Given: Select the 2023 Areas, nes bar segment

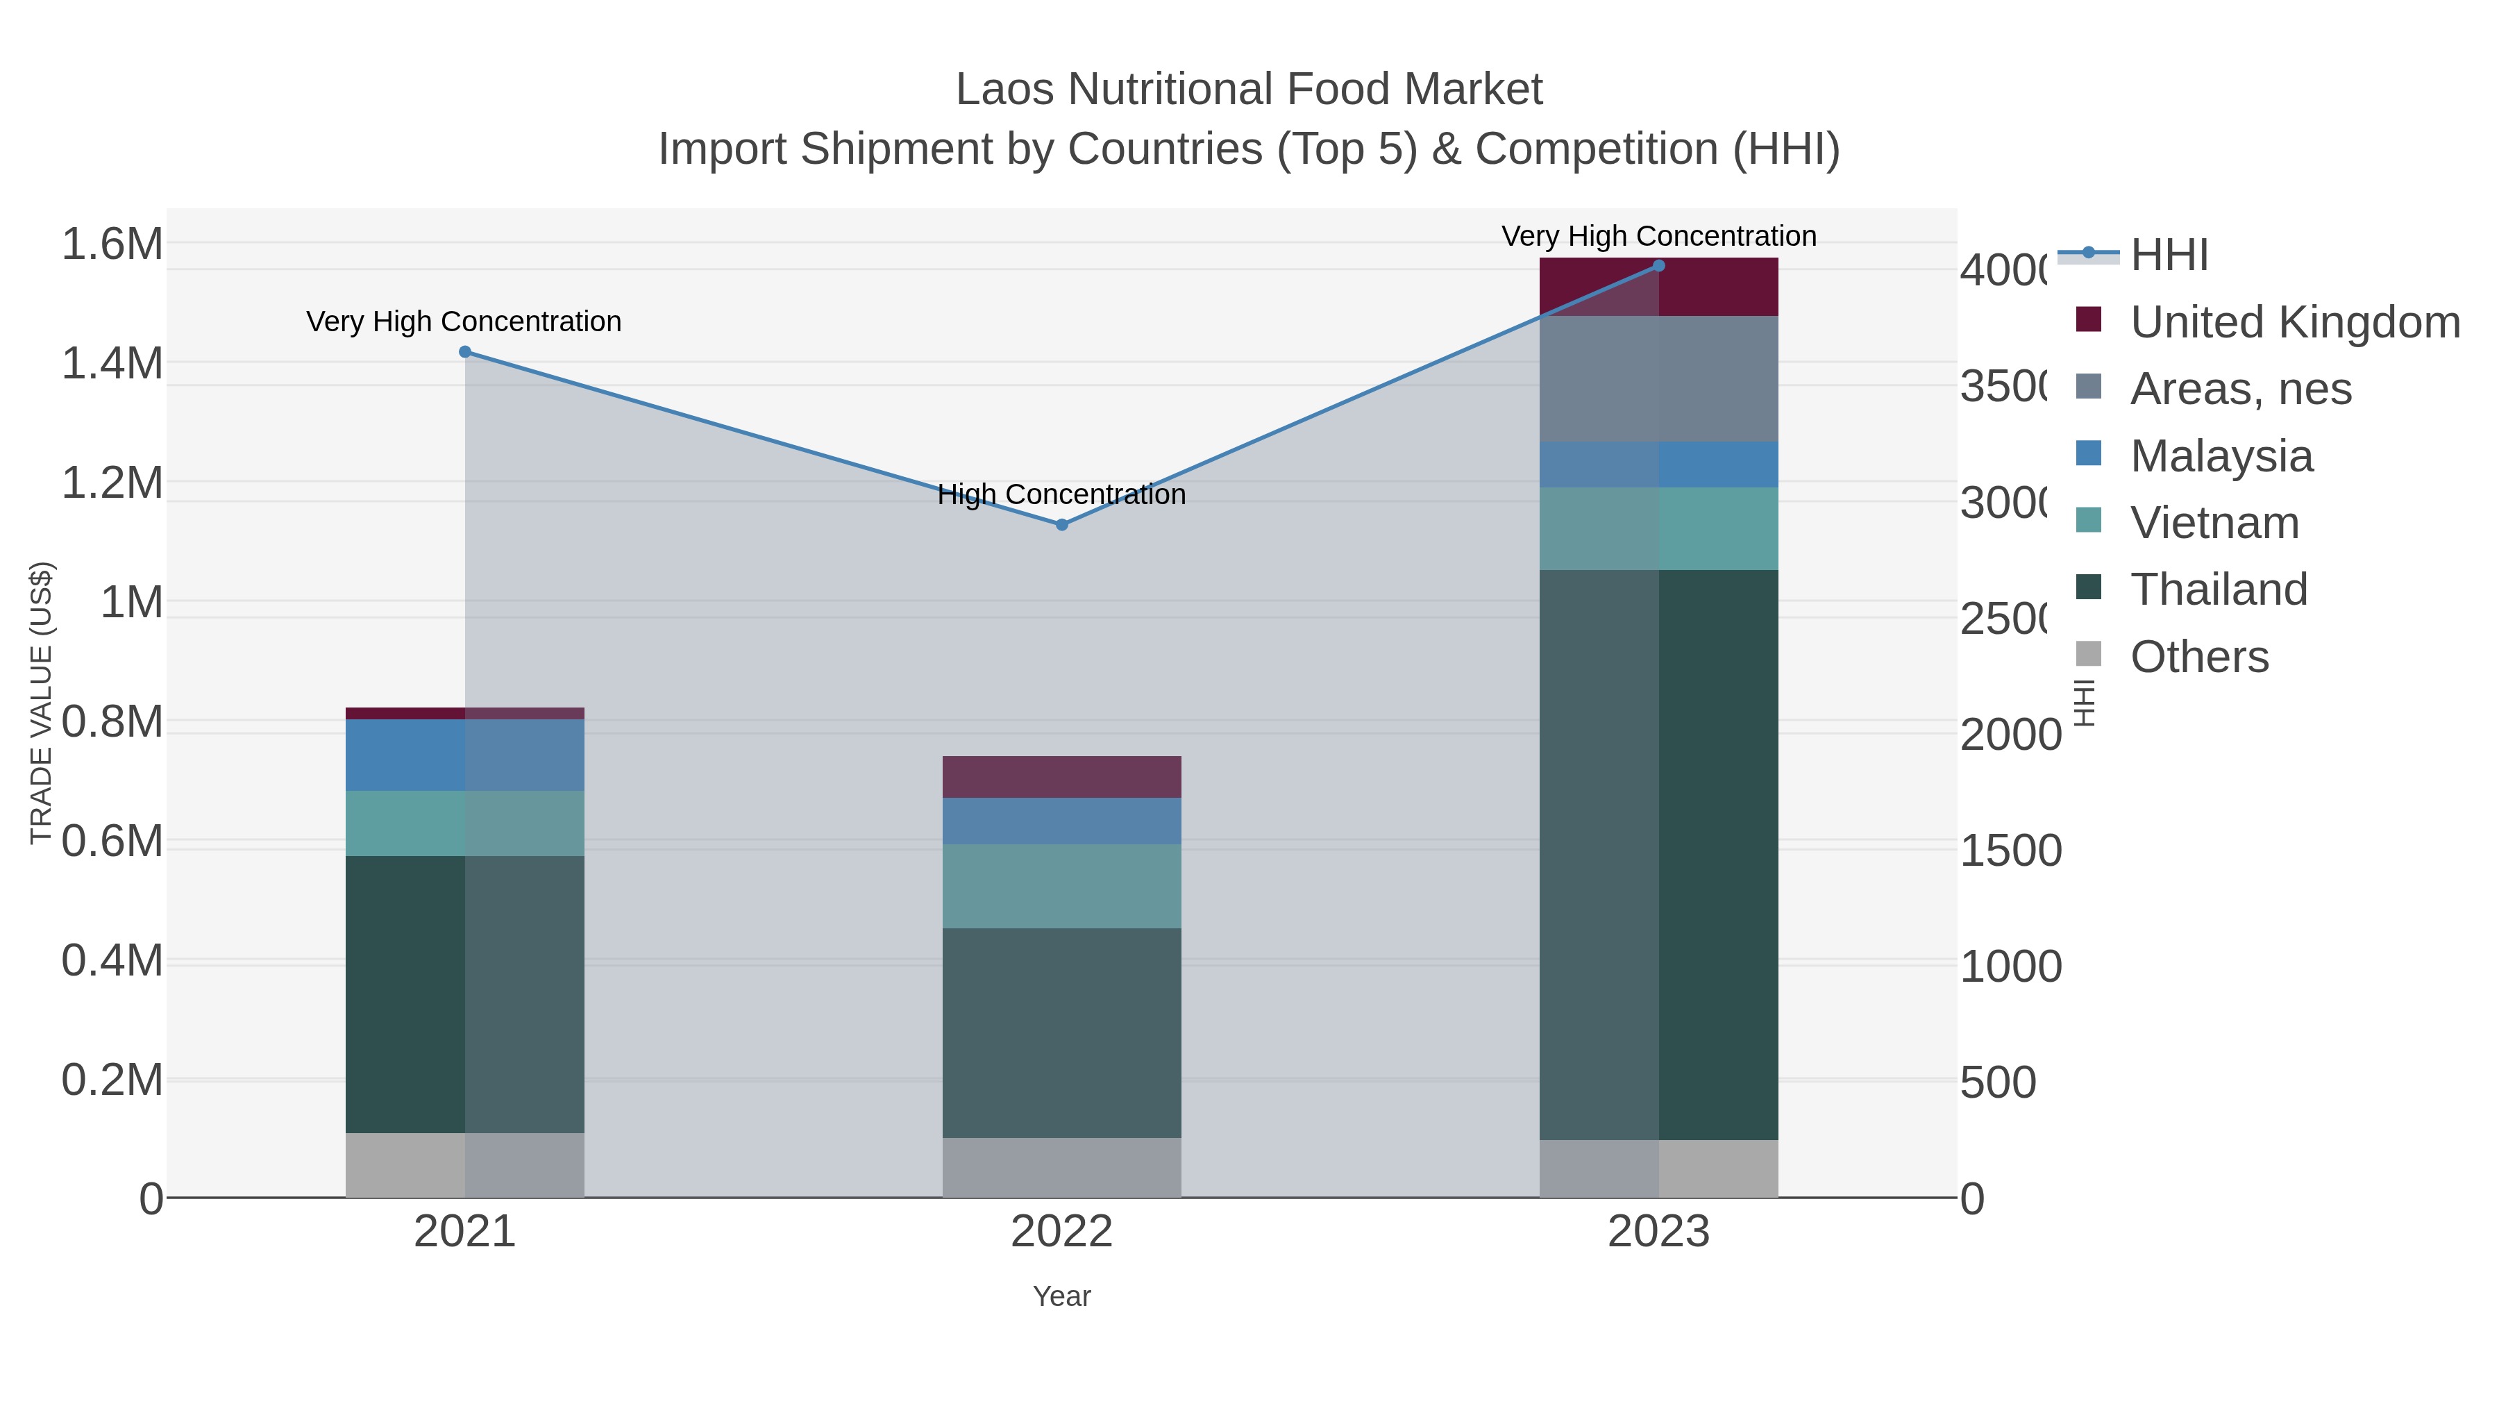Looking at the screenshot, I should click(x=1659, y=379).
